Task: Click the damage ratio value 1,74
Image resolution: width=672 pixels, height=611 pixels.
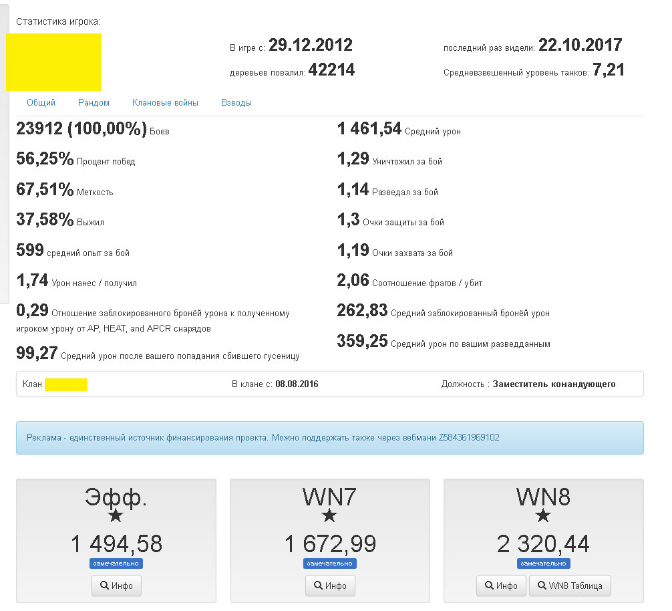Action: pos(32,280)
